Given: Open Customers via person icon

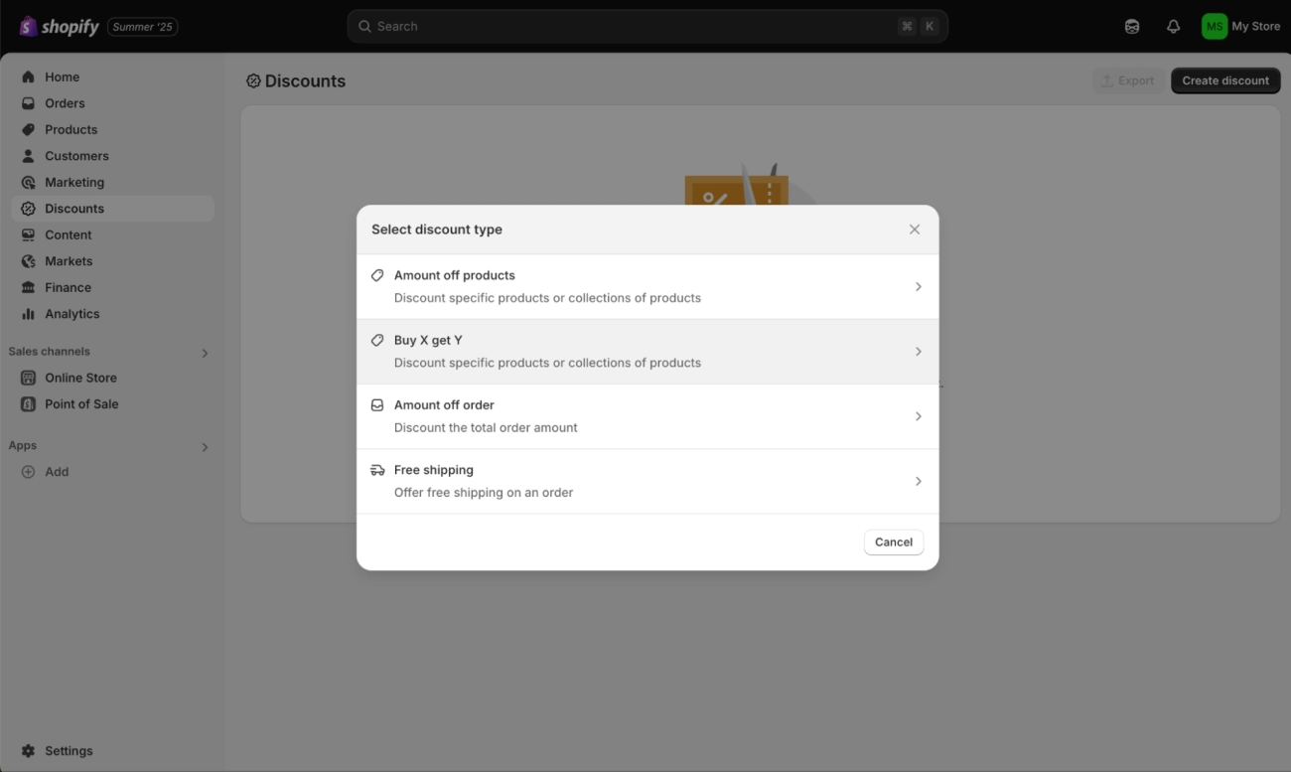Looking at the screenshot, I should (28, 156).
